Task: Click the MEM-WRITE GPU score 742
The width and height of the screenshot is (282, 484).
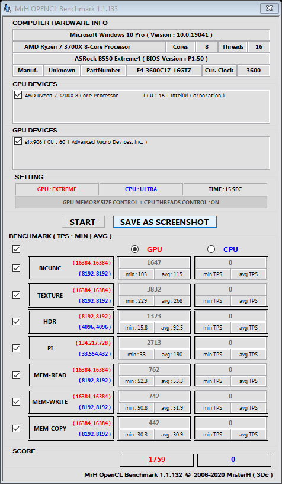Action: point(154,396)
